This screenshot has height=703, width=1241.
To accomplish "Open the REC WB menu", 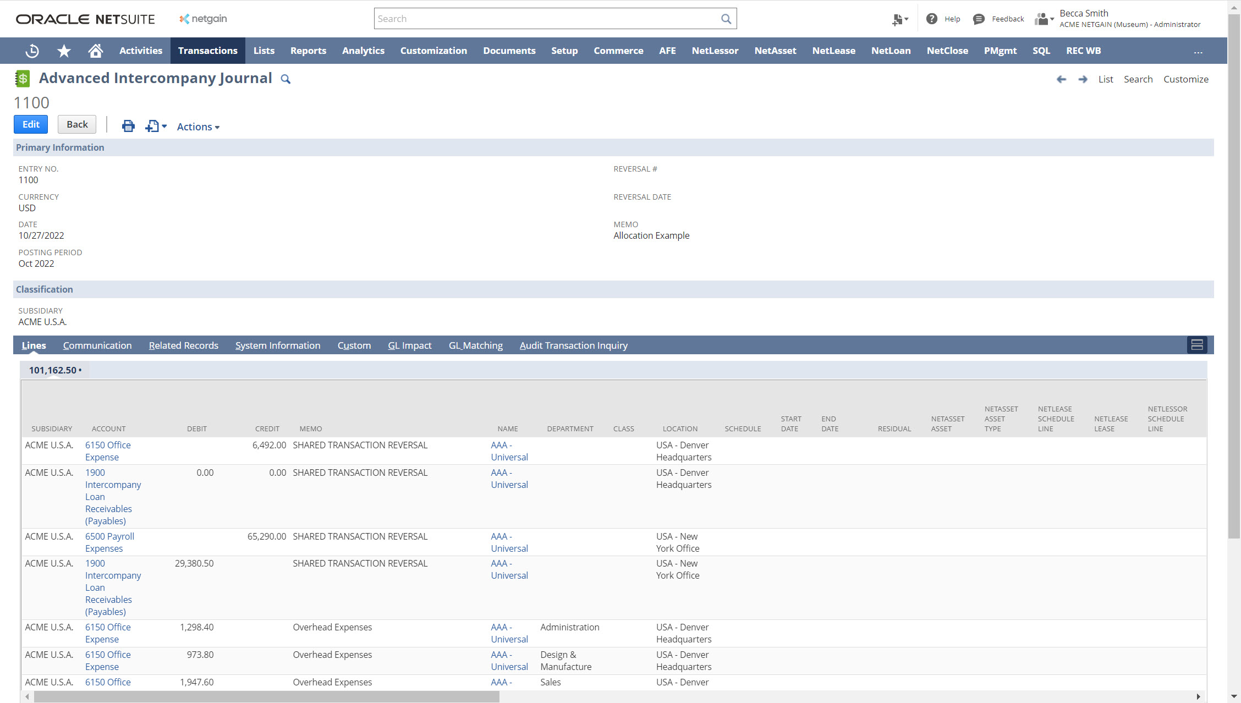I will click(x=1083, y=51).
